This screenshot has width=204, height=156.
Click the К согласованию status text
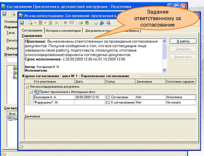pos(123,103)
